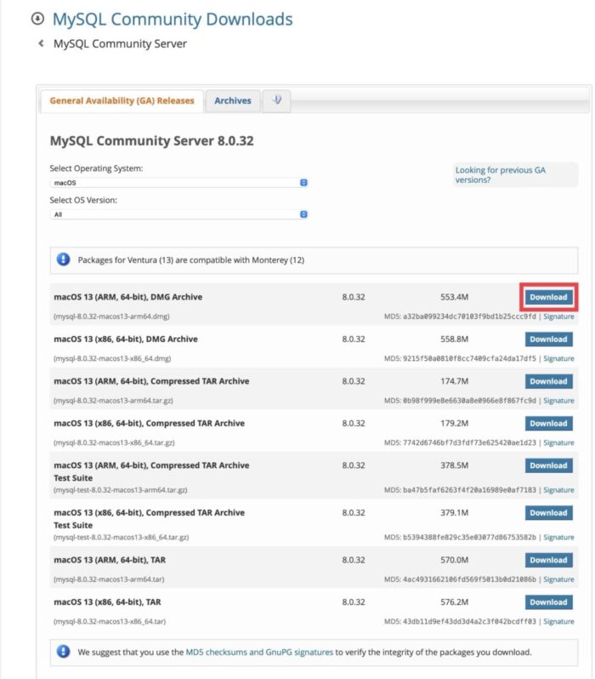Open MD5 checksums and GnuPG signatures link
This screenshot has width=595, height=679.
click(x=259, y=652)
